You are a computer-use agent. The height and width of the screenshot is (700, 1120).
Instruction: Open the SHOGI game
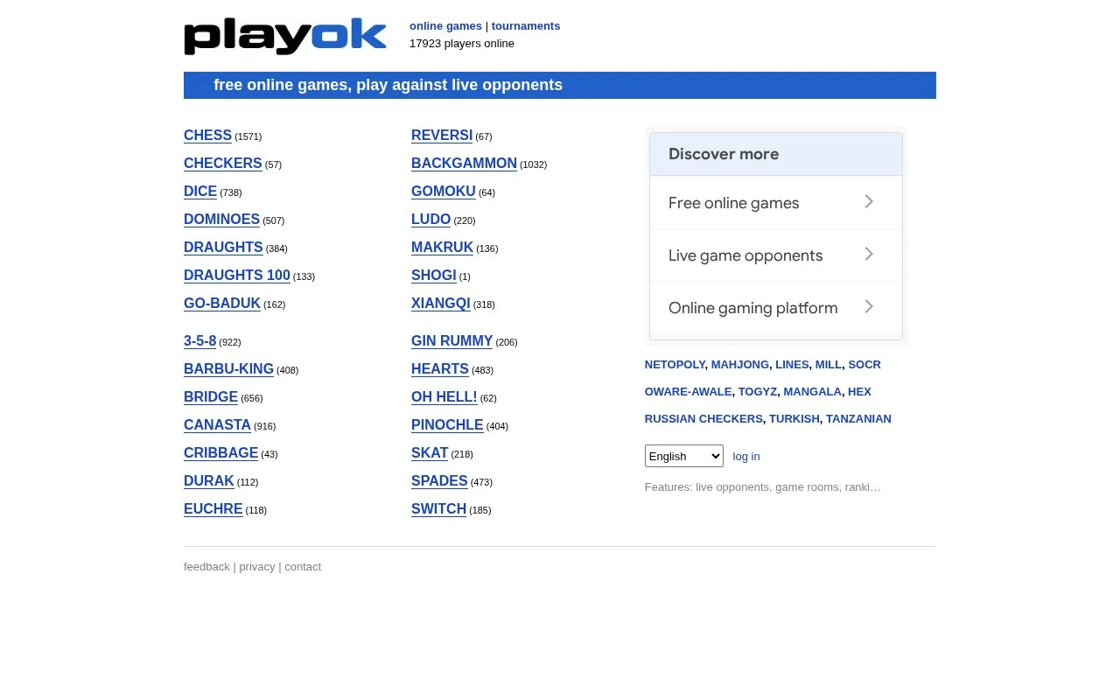pos(434,276)
